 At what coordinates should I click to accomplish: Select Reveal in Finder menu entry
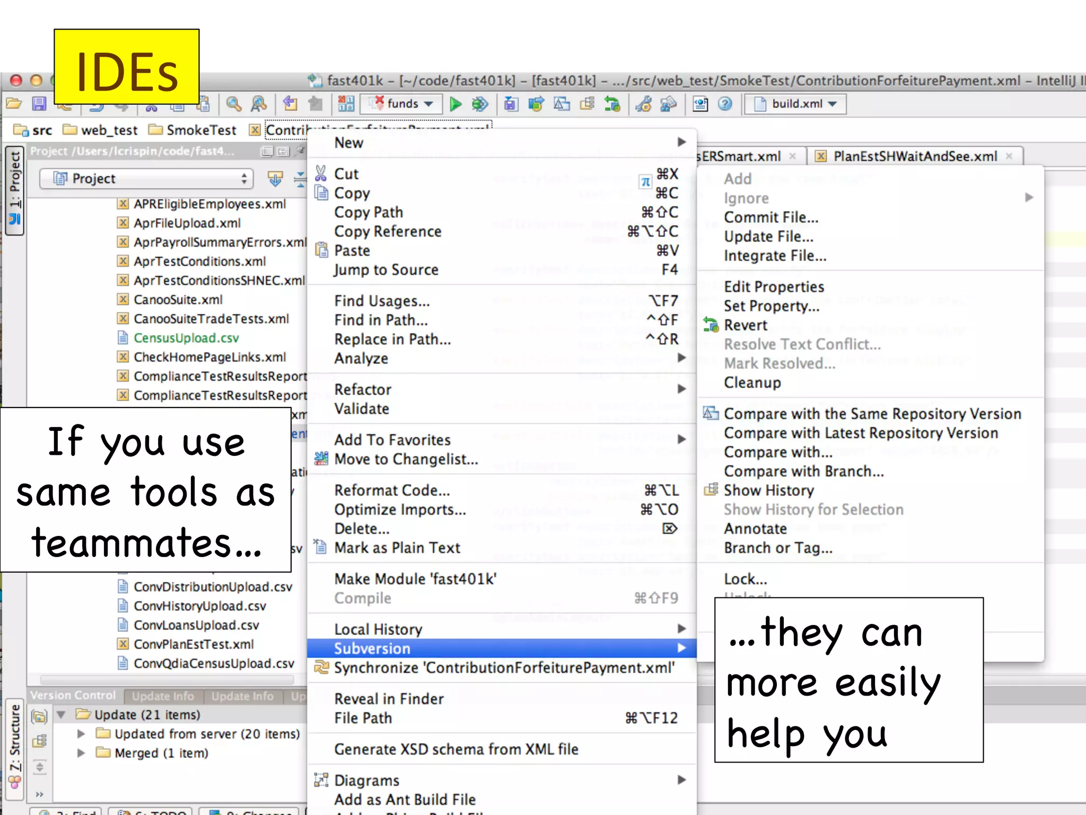pos(502,699)
